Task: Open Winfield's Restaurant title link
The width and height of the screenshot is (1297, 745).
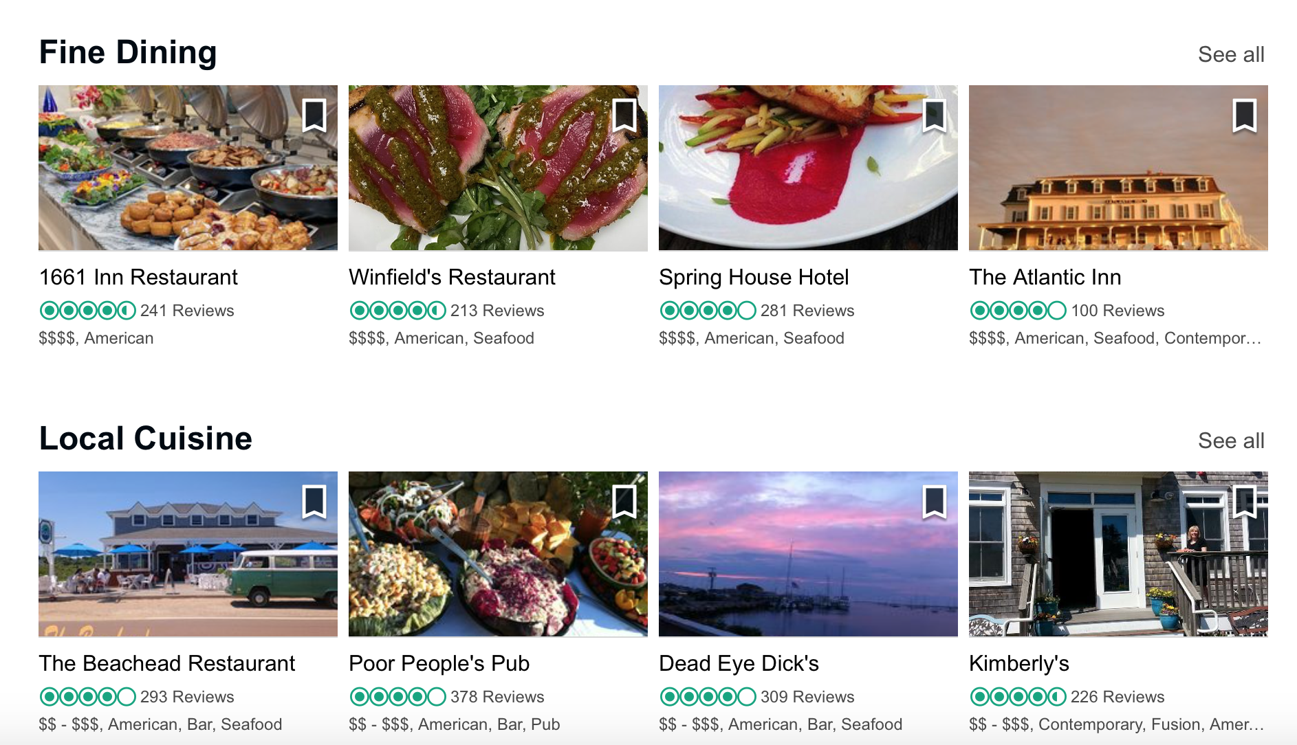Action: coord(452,277)
